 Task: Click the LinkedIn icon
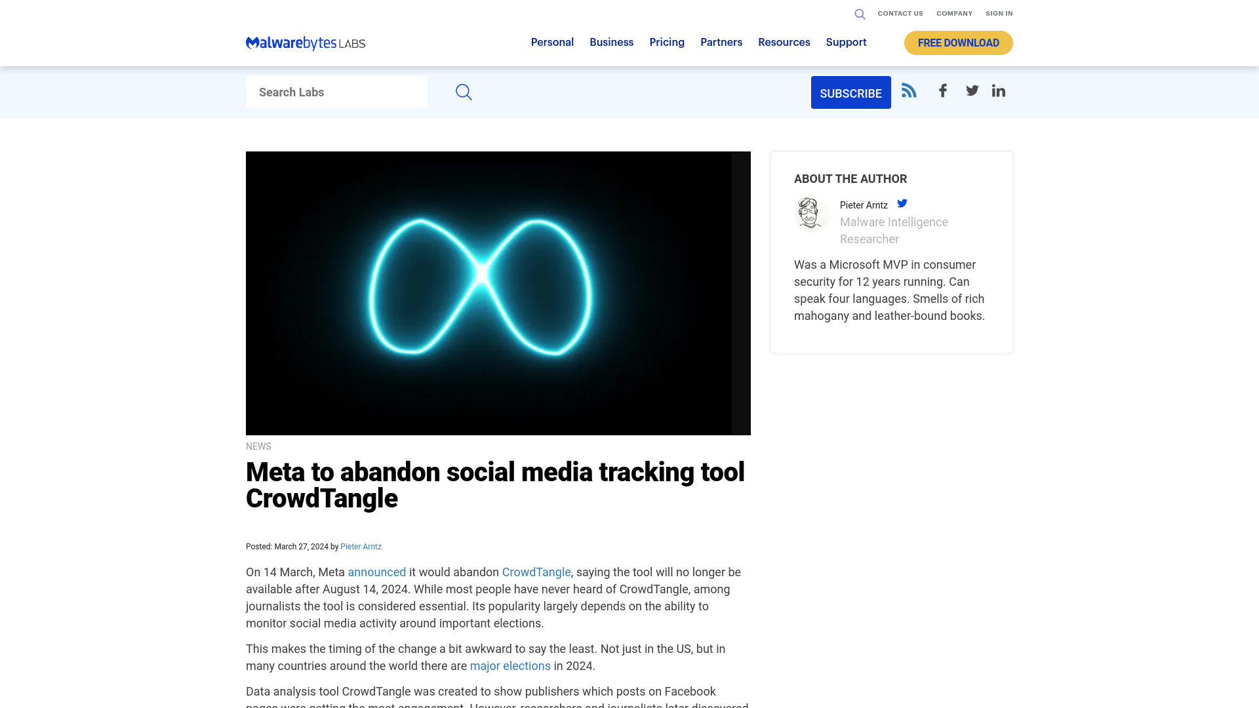[x=999, y=90]
